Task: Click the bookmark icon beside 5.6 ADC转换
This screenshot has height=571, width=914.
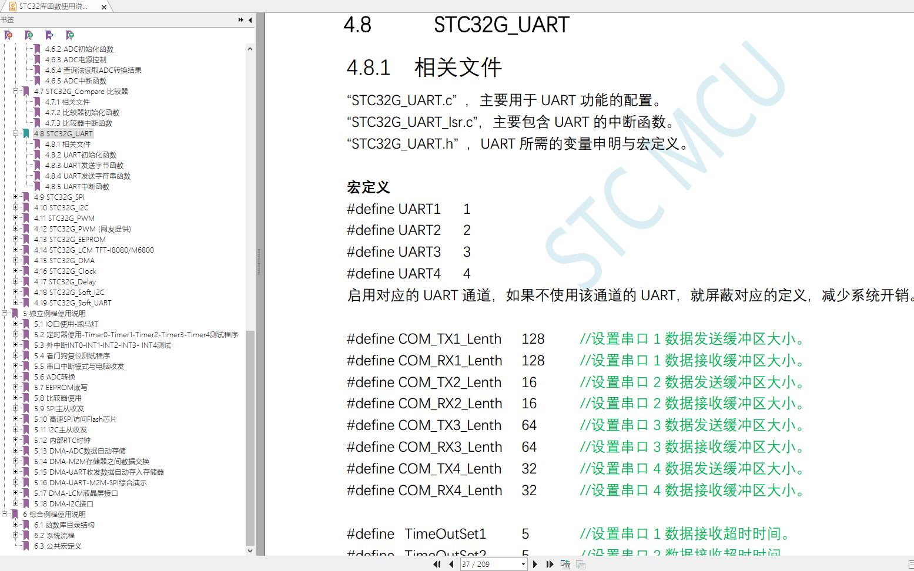Action: point(26,377)
